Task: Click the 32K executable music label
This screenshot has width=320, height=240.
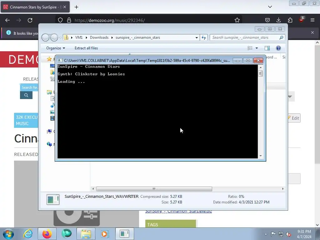Action: (x=26, y=120)
